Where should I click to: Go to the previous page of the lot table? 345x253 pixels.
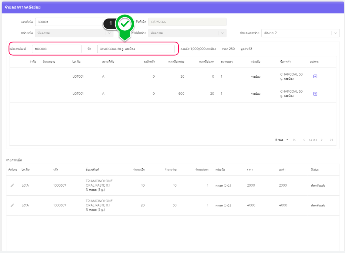(x=304, y=140)
